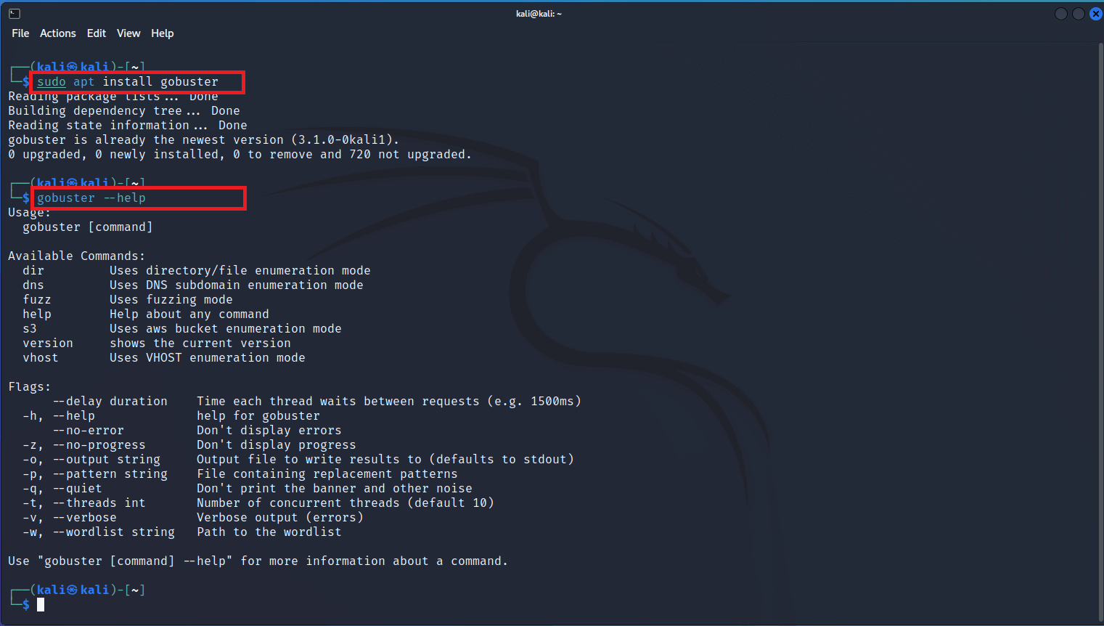
Task: Click the "Usage:" heading
Action: (x=30, y=213)
